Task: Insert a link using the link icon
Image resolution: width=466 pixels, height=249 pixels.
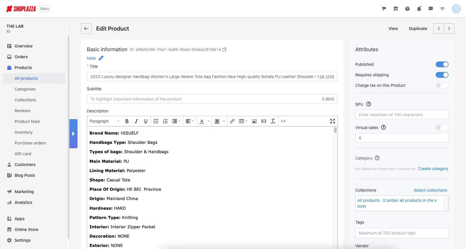Action: (232, 121)
